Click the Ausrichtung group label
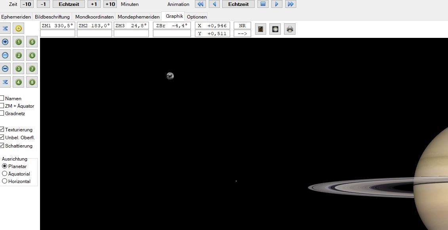 [x=15, y=159]
